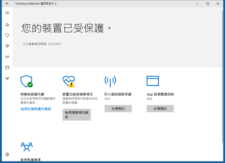Click the large App browser window icon

(153, 81)
